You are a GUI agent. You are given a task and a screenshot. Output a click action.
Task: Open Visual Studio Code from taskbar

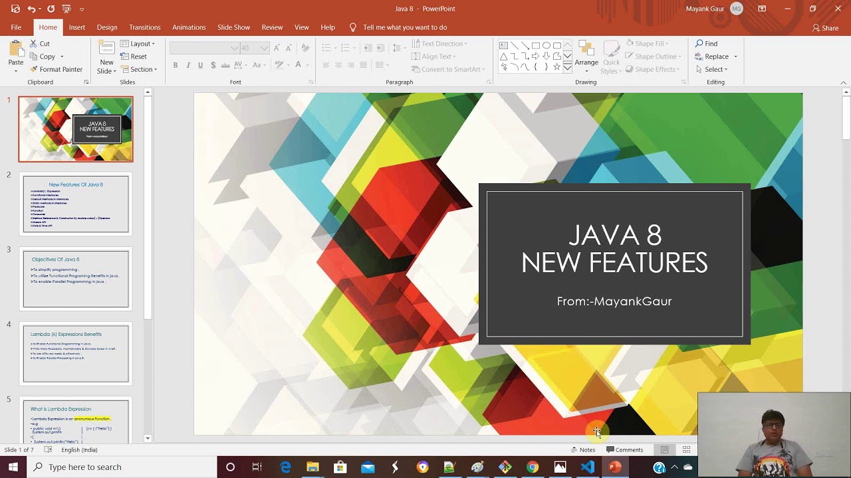[x=588, y=467]
